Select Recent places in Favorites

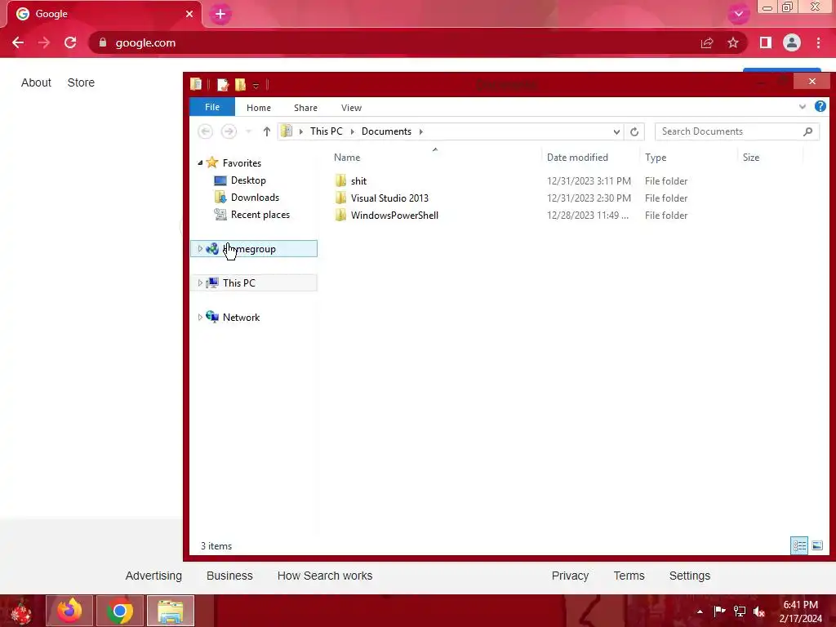pyautogui.click(x=260, y=215)
